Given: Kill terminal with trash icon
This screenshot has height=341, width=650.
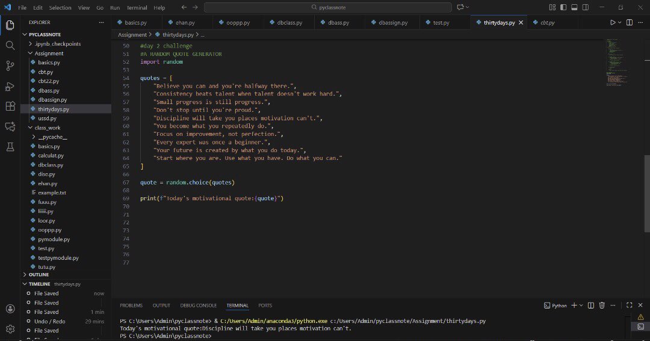Looking at the screenshot, I should [x=602, y=306].
